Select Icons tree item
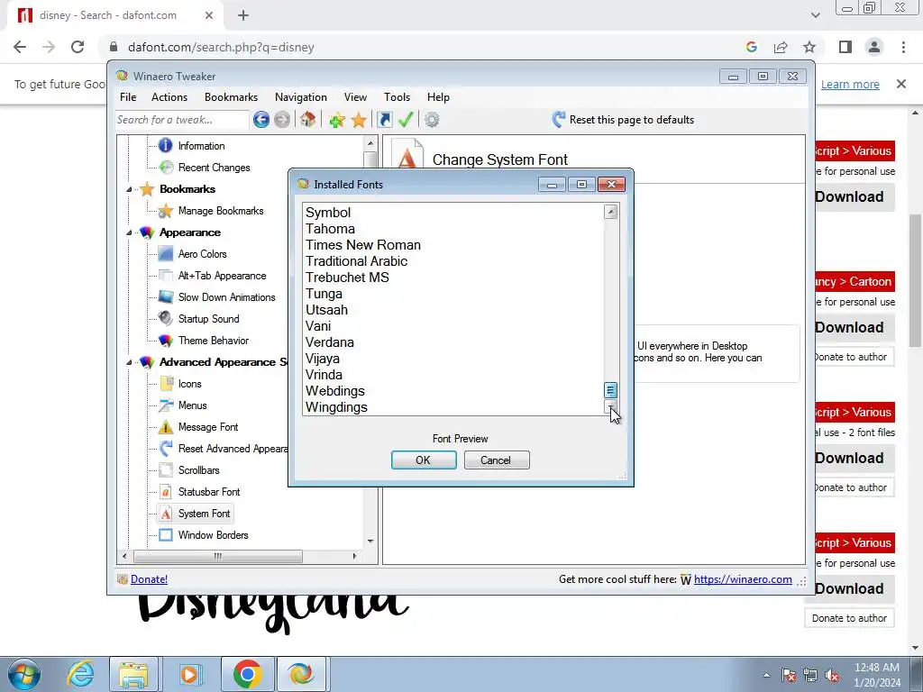Viewport: 923px width, 692px height. tap(189, 384)
